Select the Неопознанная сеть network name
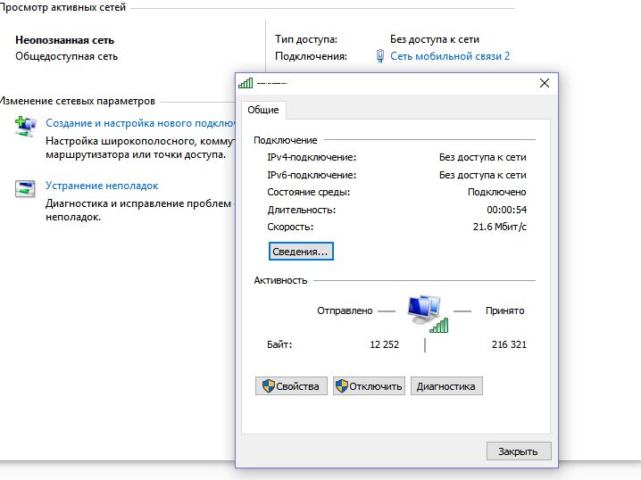 click(64, 40)
